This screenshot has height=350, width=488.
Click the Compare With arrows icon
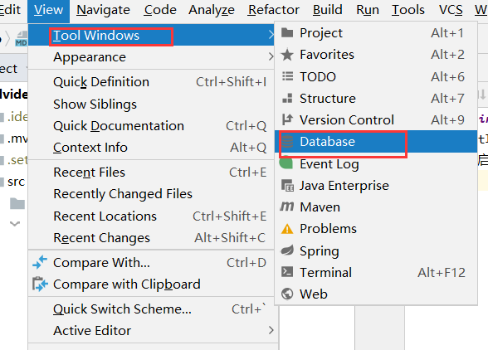(40, 262)
